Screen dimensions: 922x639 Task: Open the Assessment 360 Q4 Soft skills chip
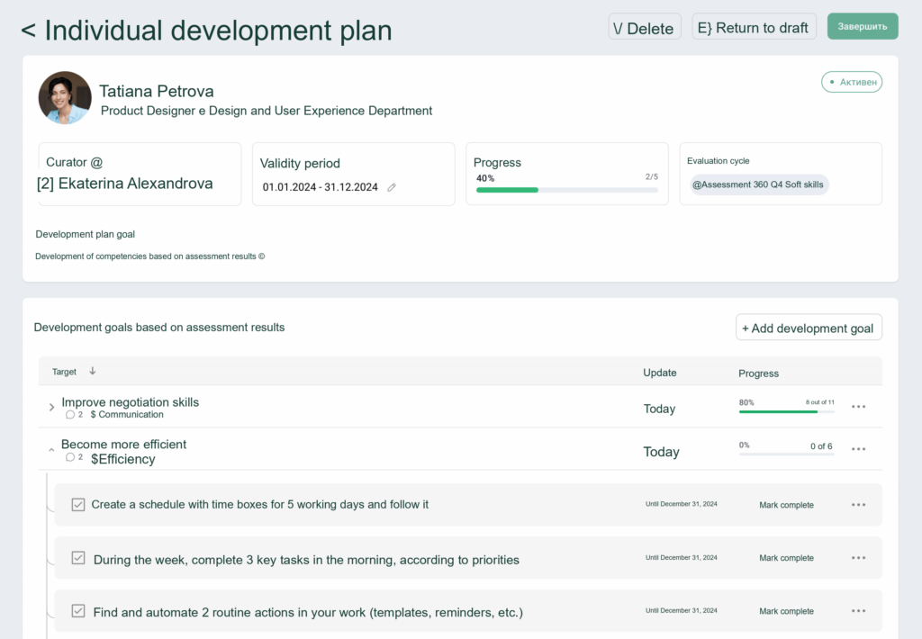(x=758, y=184)
